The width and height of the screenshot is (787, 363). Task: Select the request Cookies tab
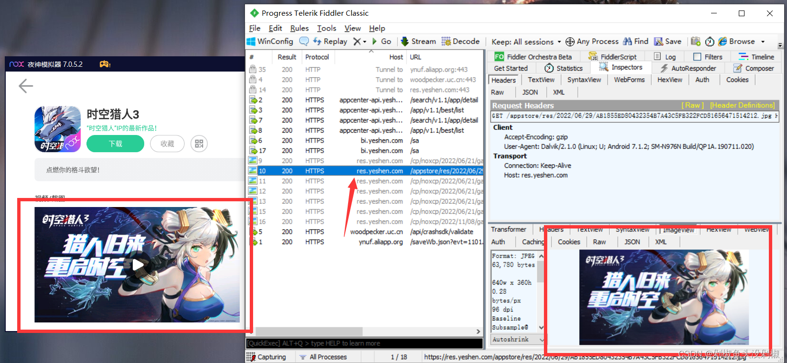[x=737, y=80]
